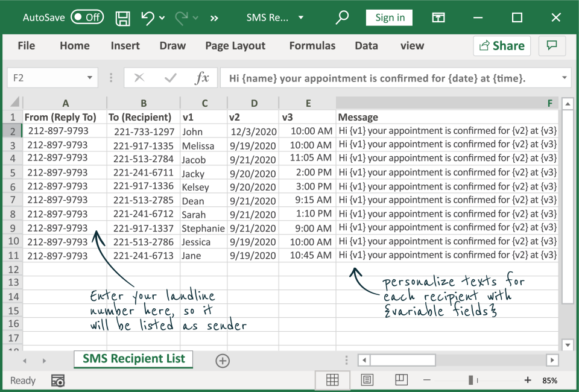The image size is (579, 392).
Task: Switch to Page Layout view icon
Action: [x=367, y=380]
